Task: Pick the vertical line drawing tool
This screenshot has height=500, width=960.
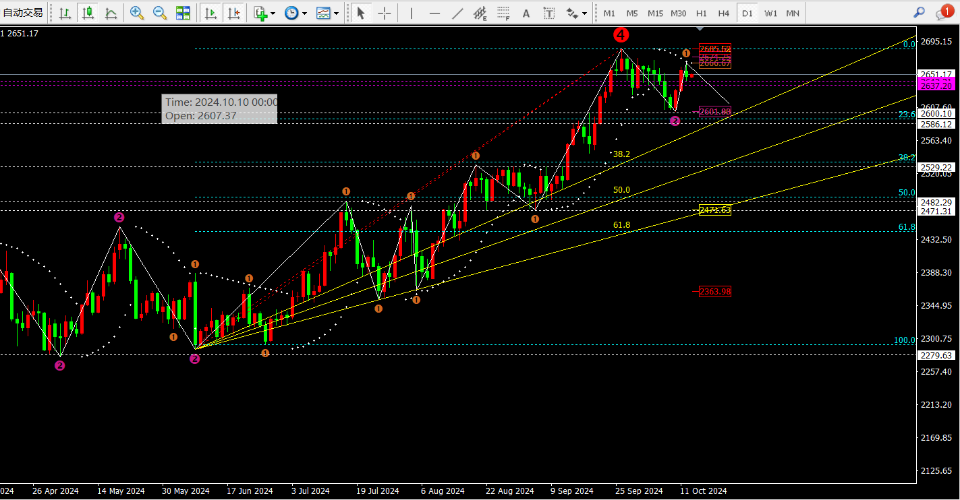Action: point(411,13)
